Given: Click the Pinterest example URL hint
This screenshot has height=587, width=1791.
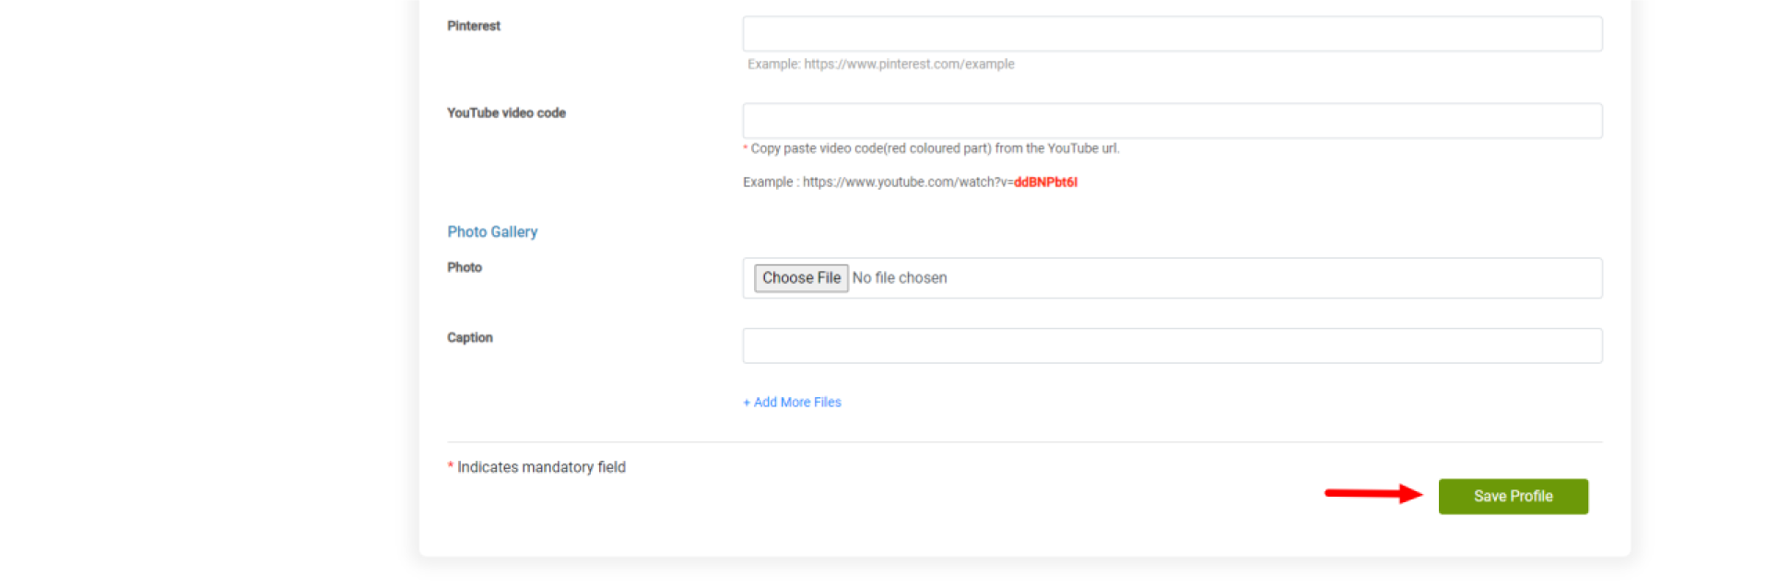Looking at the screenshot, I should point(880,65).
